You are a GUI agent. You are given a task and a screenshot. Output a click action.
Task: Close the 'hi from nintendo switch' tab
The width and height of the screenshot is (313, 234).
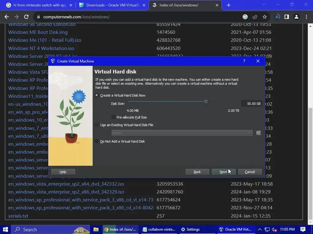pos(71,5)
